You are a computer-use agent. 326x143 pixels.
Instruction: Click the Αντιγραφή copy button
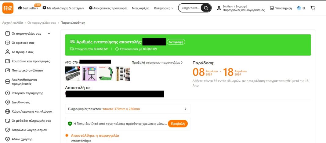[176, 42]
